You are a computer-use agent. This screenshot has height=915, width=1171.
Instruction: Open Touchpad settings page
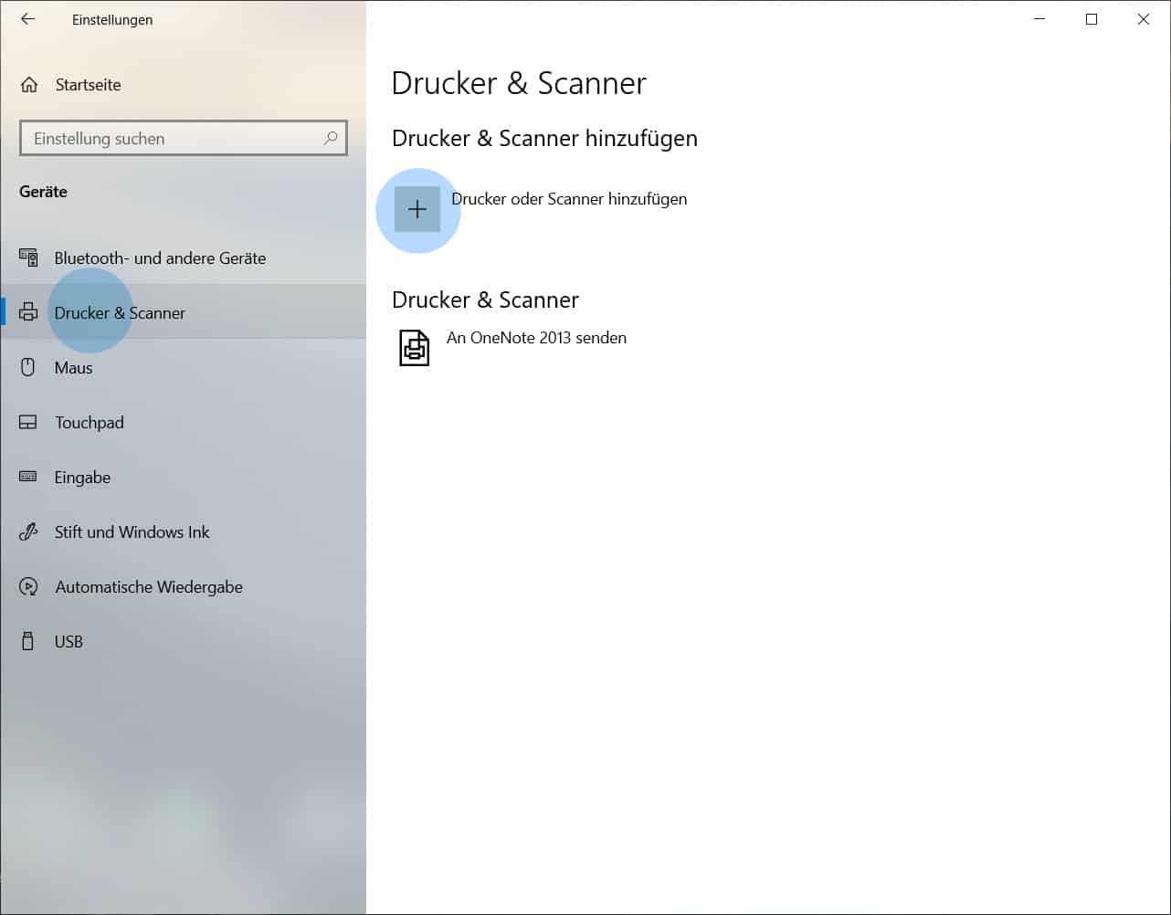(184, 422)
